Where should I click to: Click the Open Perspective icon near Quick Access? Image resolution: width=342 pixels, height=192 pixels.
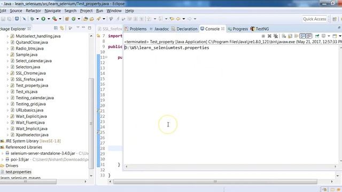coord(335,19)
